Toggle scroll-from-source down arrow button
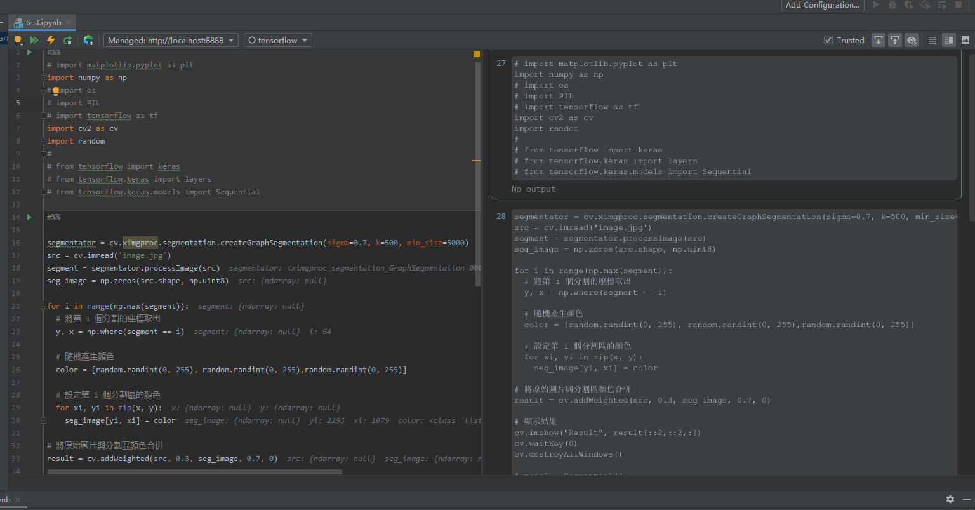This screenshot has height=510, width=975. (879, 40)
